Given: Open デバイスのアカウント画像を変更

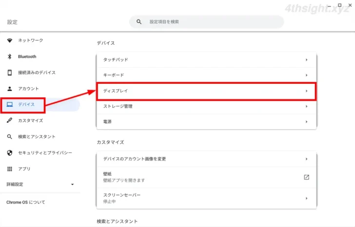Looking at the screenshot, I should (206, 159).
